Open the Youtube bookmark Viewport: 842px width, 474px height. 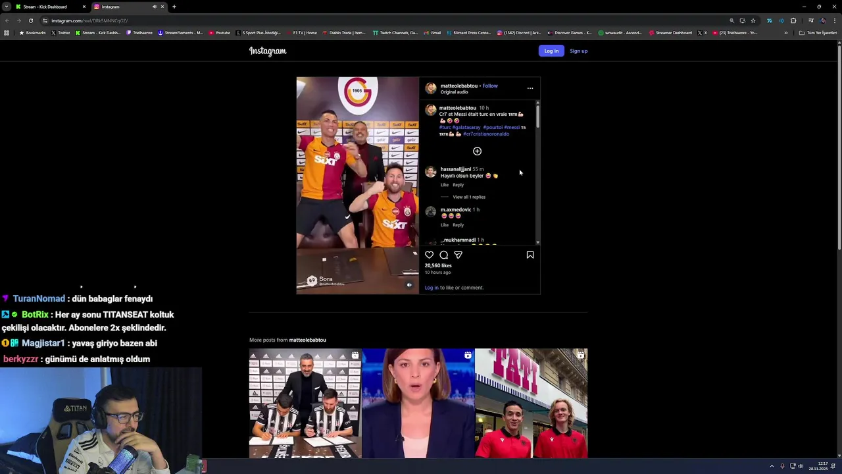coord(220,33)
